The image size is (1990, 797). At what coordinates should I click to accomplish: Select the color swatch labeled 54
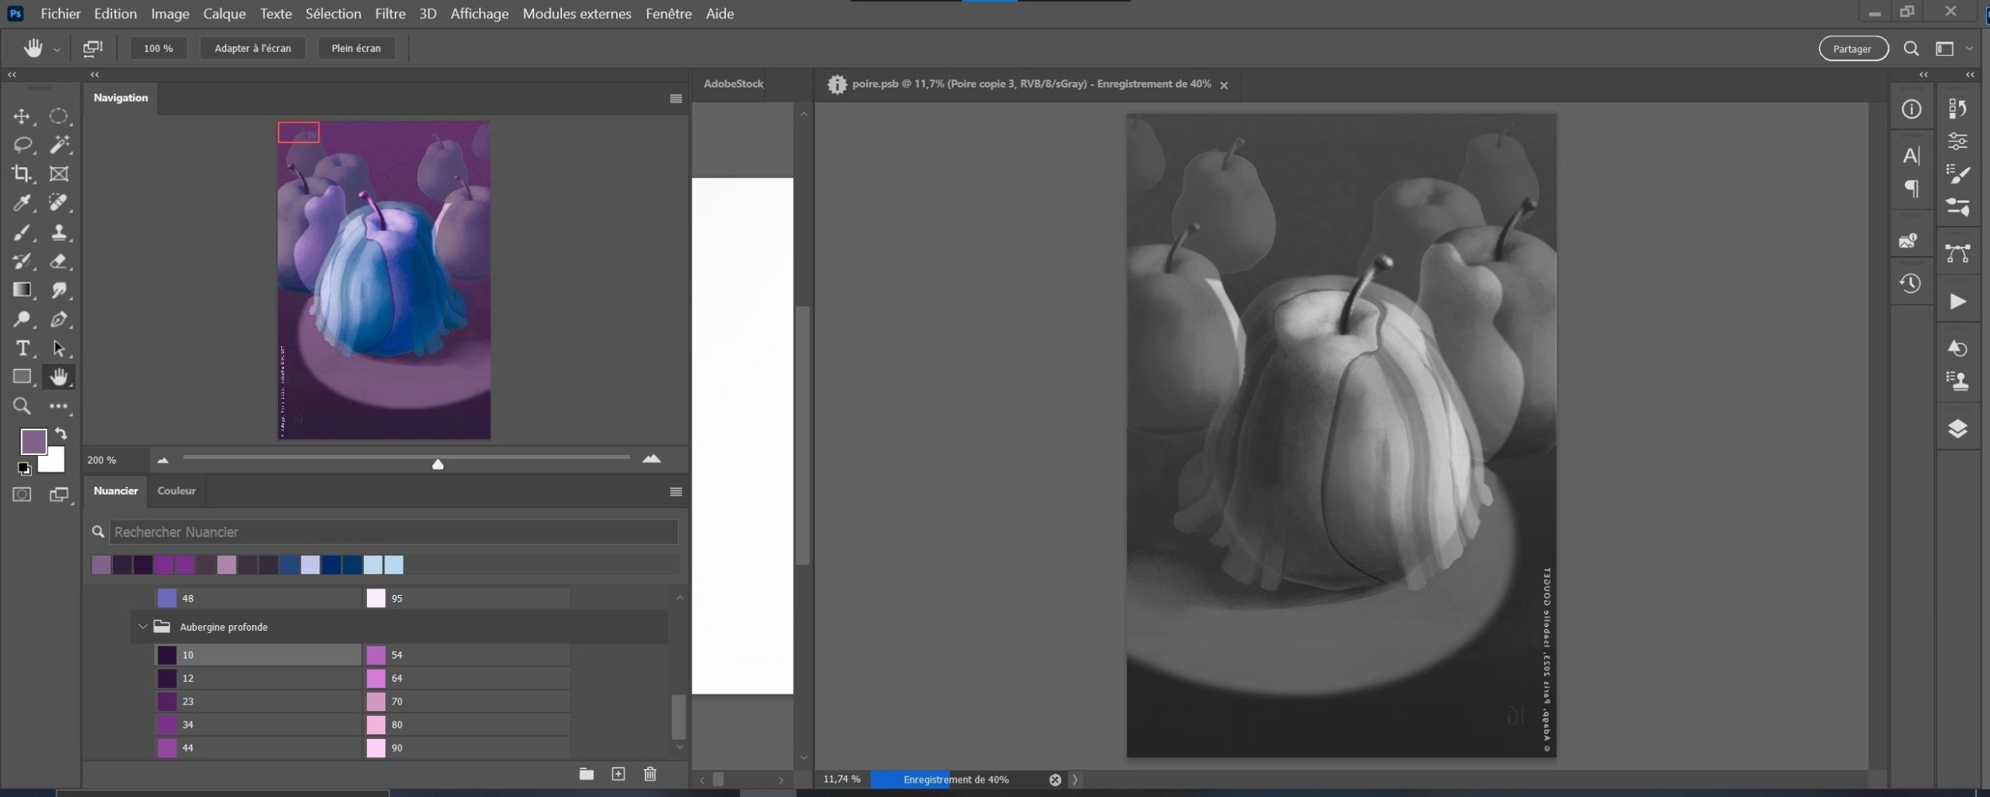point(377,655)
